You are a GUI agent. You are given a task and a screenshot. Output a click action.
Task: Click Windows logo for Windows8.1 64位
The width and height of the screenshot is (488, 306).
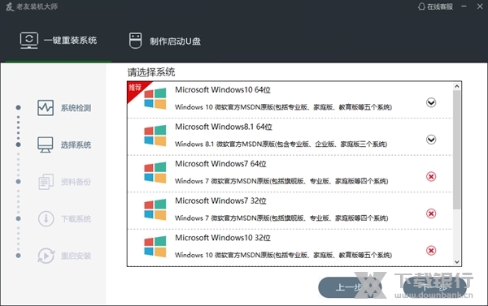[155, 136]
